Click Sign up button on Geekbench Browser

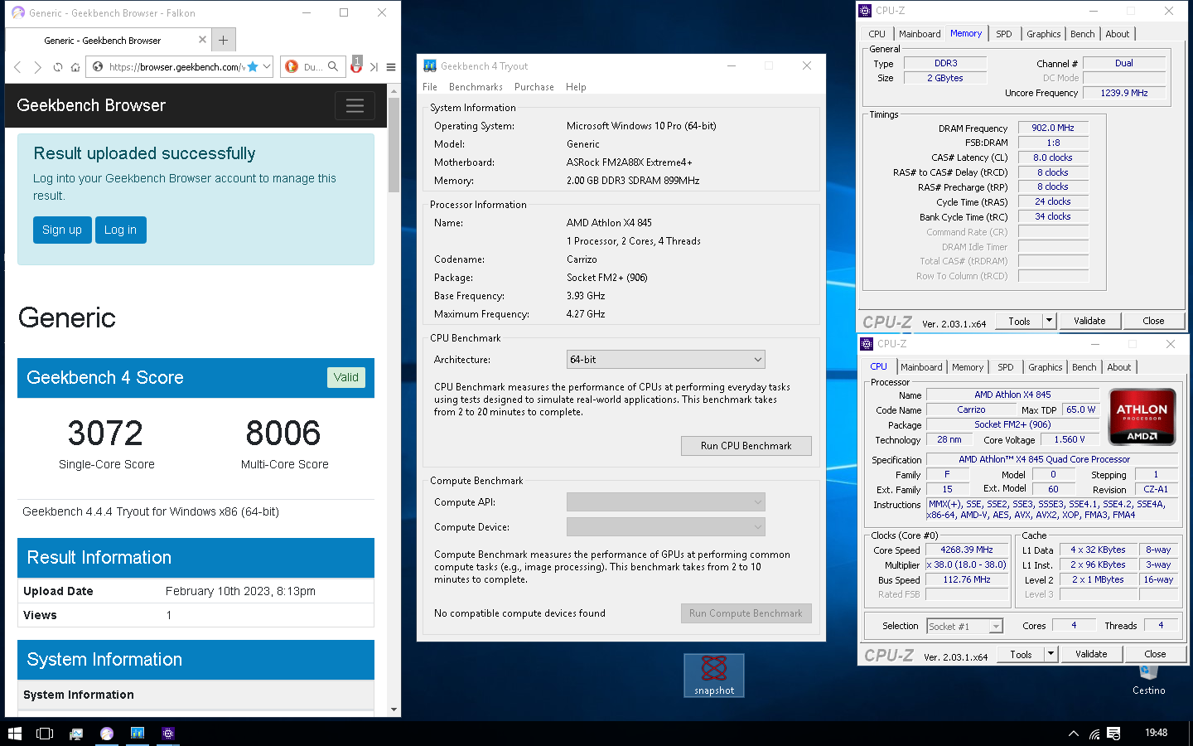click(x=62, y=230)
